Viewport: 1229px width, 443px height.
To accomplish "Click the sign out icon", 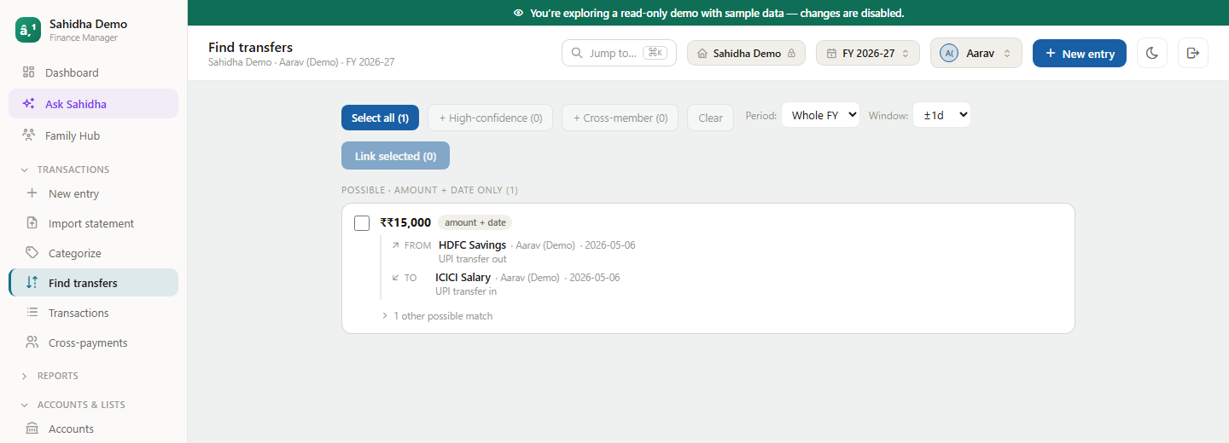I will pos(1193,53).
